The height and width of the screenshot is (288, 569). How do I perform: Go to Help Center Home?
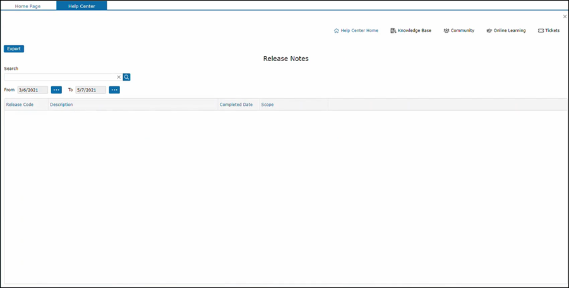point(356,30)
